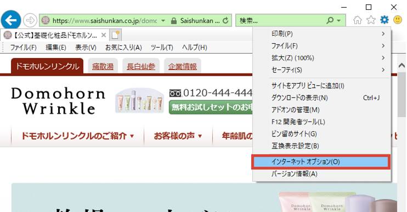Open the 企業情報 link

[x=183, y=67]
